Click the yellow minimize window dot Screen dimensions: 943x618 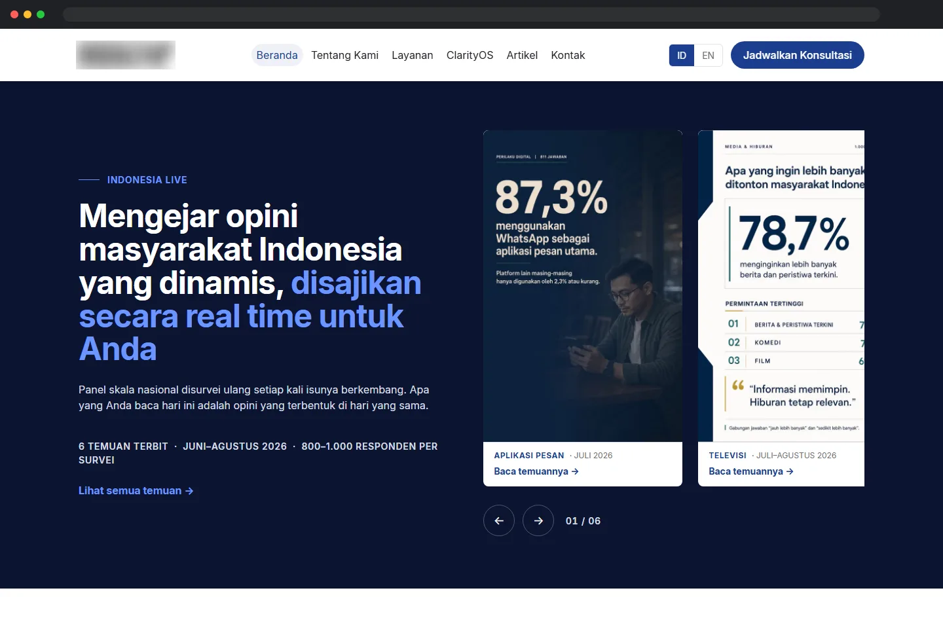coord(28,14)
